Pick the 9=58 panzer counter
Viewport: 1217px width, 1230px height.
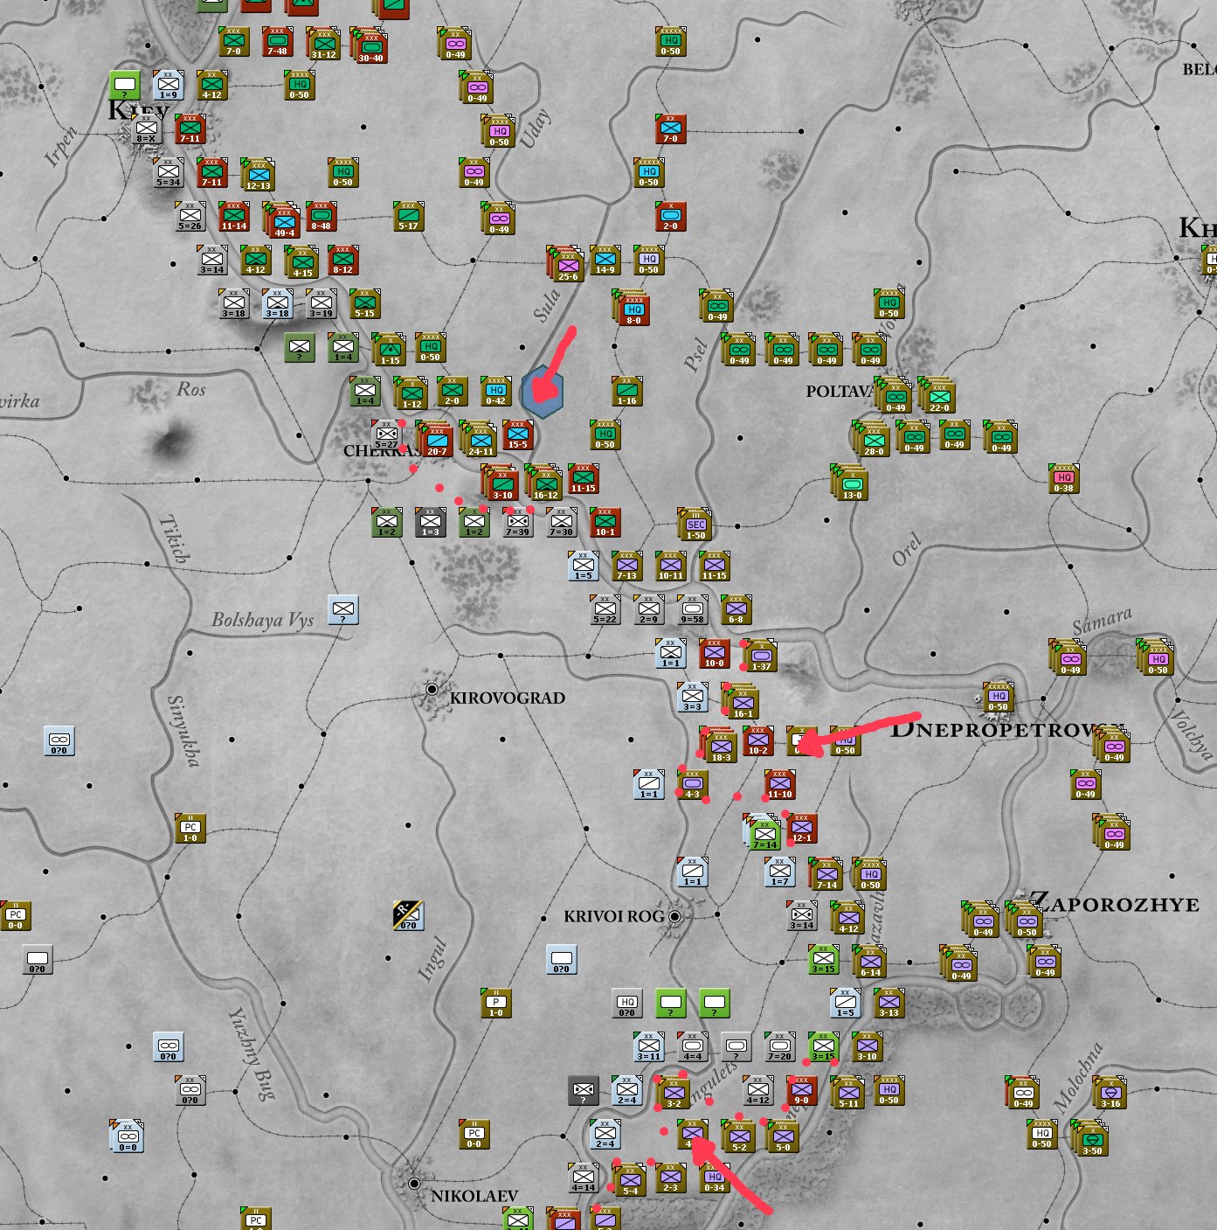693,610
